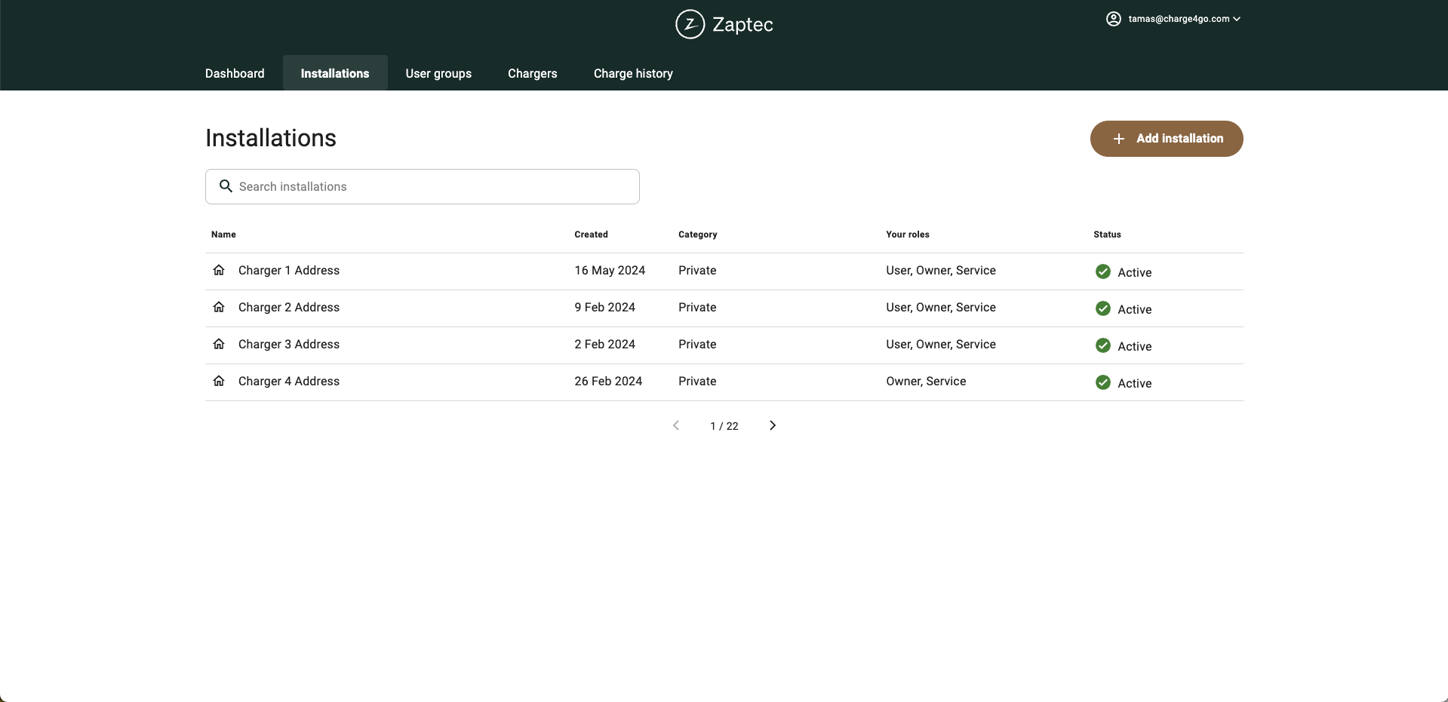The height and width of the screenshot is (702, 1448).
Task: Click the home icon for Charger 4 Address
Action: (219, 381)
